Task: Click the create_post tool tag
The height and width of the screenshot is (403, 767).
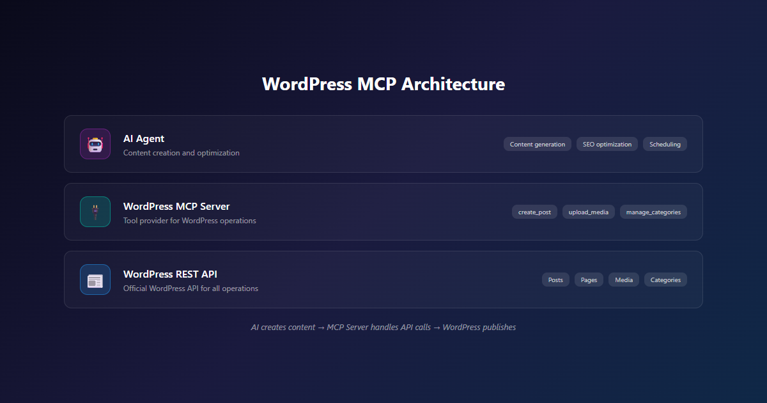Action: (534, 212)
